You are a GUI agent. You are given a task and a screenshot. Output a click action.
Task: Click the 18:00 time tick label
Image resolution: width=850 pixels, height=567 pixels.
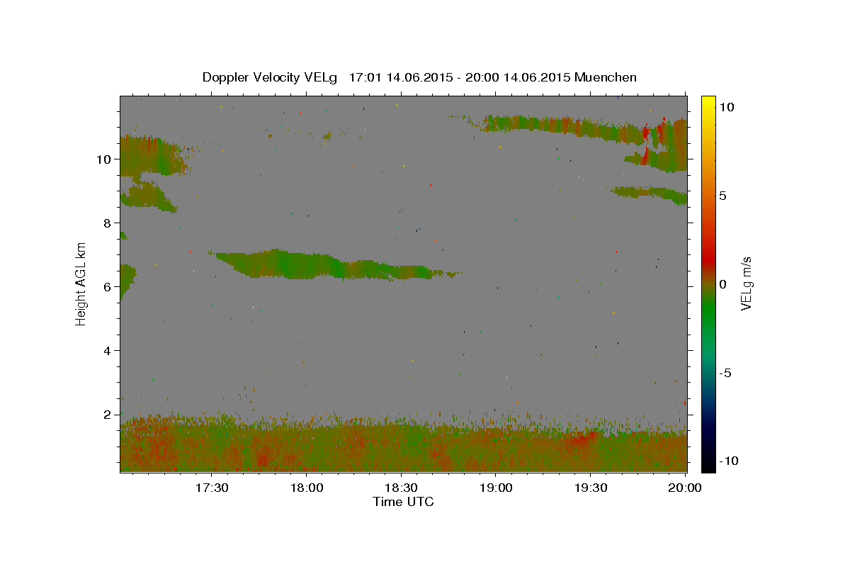click(x=307, y=488)
